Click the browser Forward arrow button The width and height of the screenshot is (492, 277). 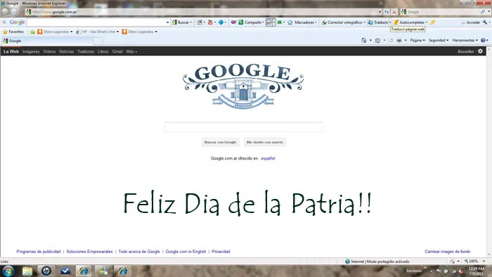[14, 12]
